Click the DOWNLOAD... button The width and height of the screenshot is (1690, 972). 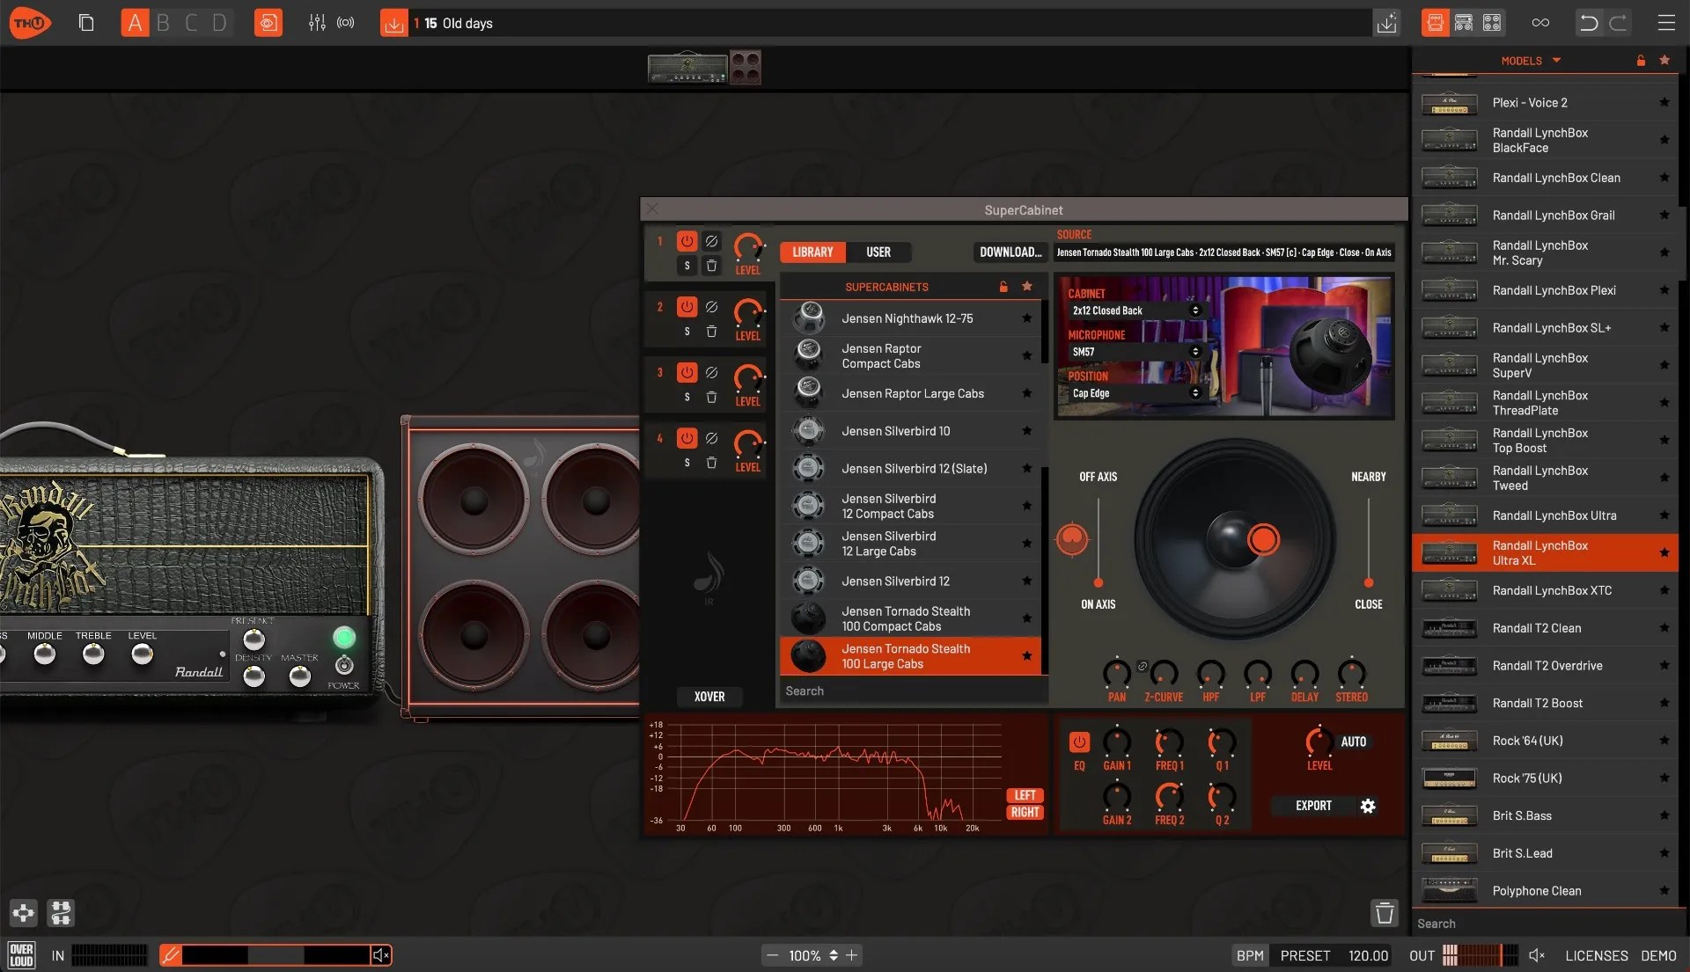1010,252
